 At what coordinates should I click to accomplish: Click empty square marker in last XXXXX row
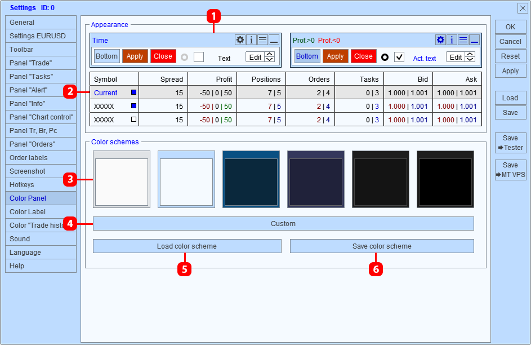(134, 120)
